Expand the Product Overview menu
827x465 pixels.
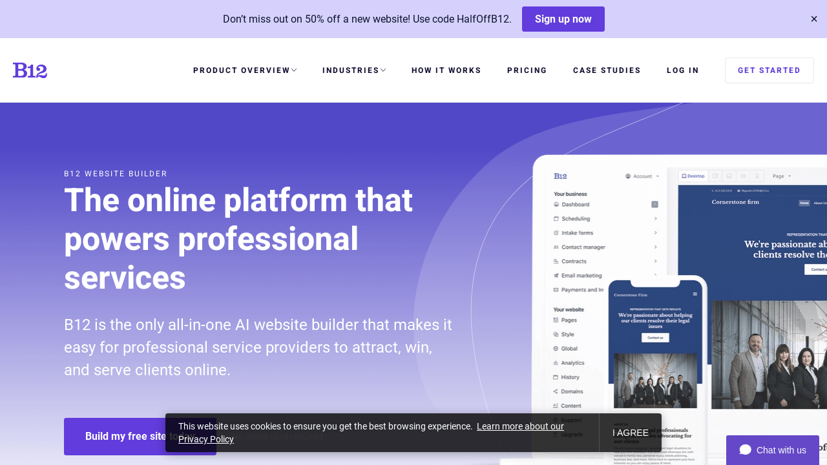(245, 70)
